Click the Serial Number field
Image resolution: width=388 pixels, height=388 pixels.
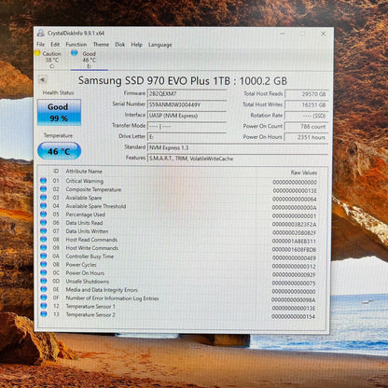(x=187, y=104)
